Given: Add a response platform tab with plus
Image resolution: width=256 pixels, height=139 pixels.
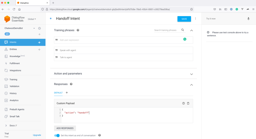Looking at the screenshot, I should [x=67, y=92].
